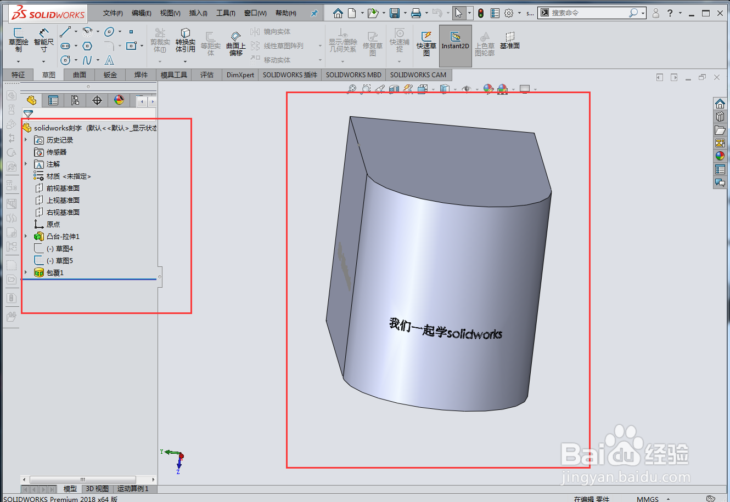
Task: Select the Point sketch tool
Action: click(131, 32)
